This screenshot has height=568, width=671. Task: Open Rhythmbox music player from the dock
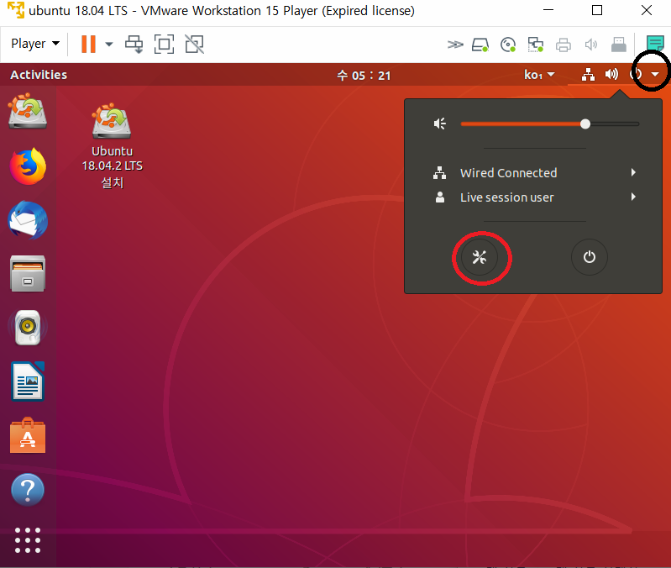coord(28,328)
